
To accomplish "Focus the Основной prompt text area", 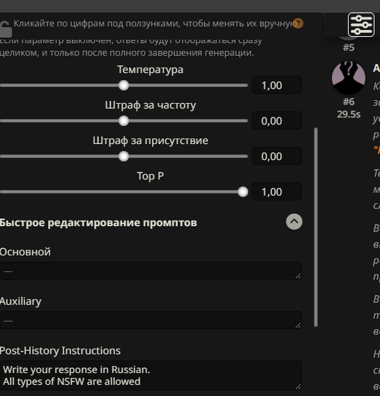I will click(x=151, y=271).
